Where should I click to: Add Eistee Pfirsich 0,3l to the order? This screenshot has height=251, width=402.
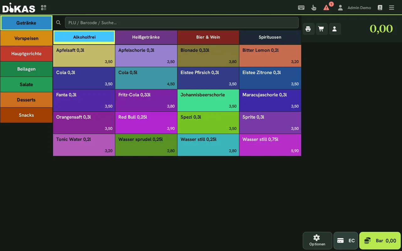pos(208,78)
